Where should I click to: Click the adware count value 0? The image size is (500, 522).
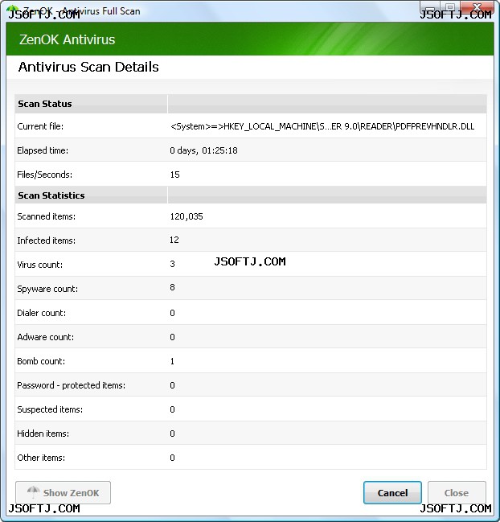(x=172, y=337)
